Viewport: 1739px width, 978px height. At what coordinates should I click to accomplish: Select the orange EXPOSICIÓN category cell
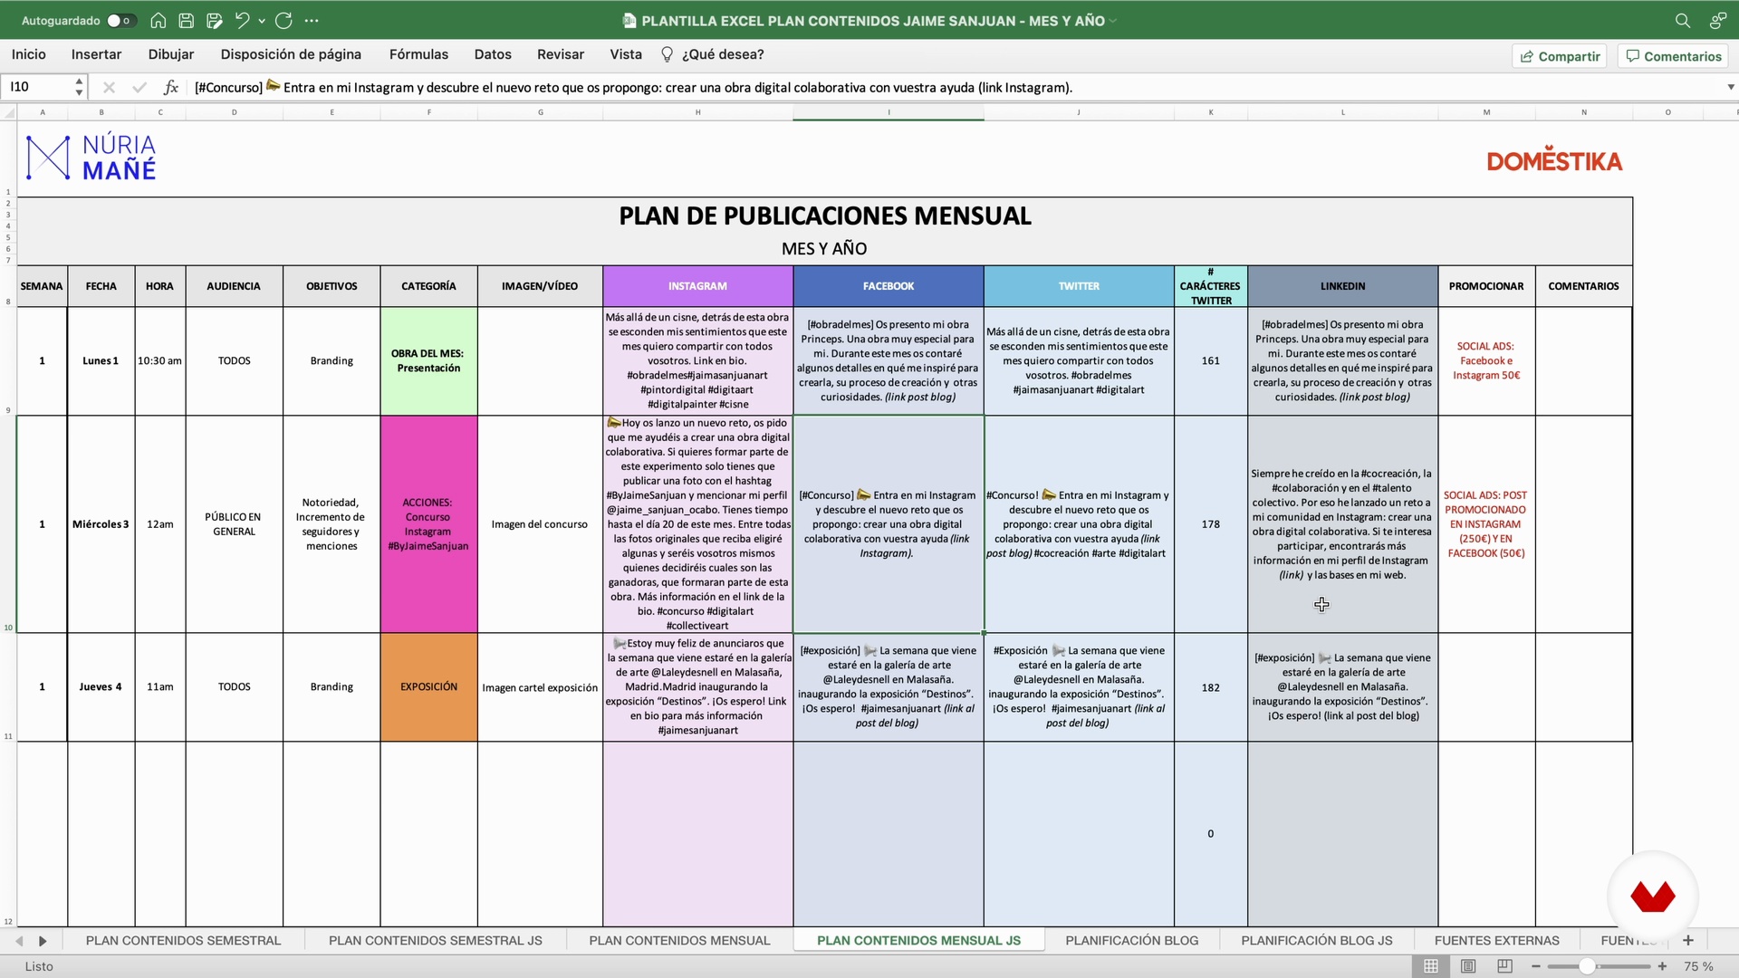click(x=428, y=687)
